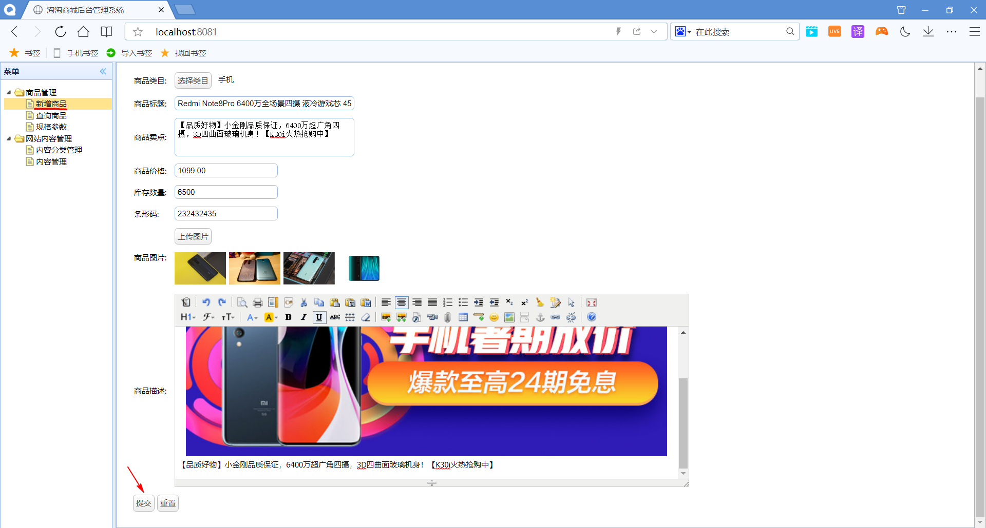
Task: Open editor About help icon
Action: point(591,317)
